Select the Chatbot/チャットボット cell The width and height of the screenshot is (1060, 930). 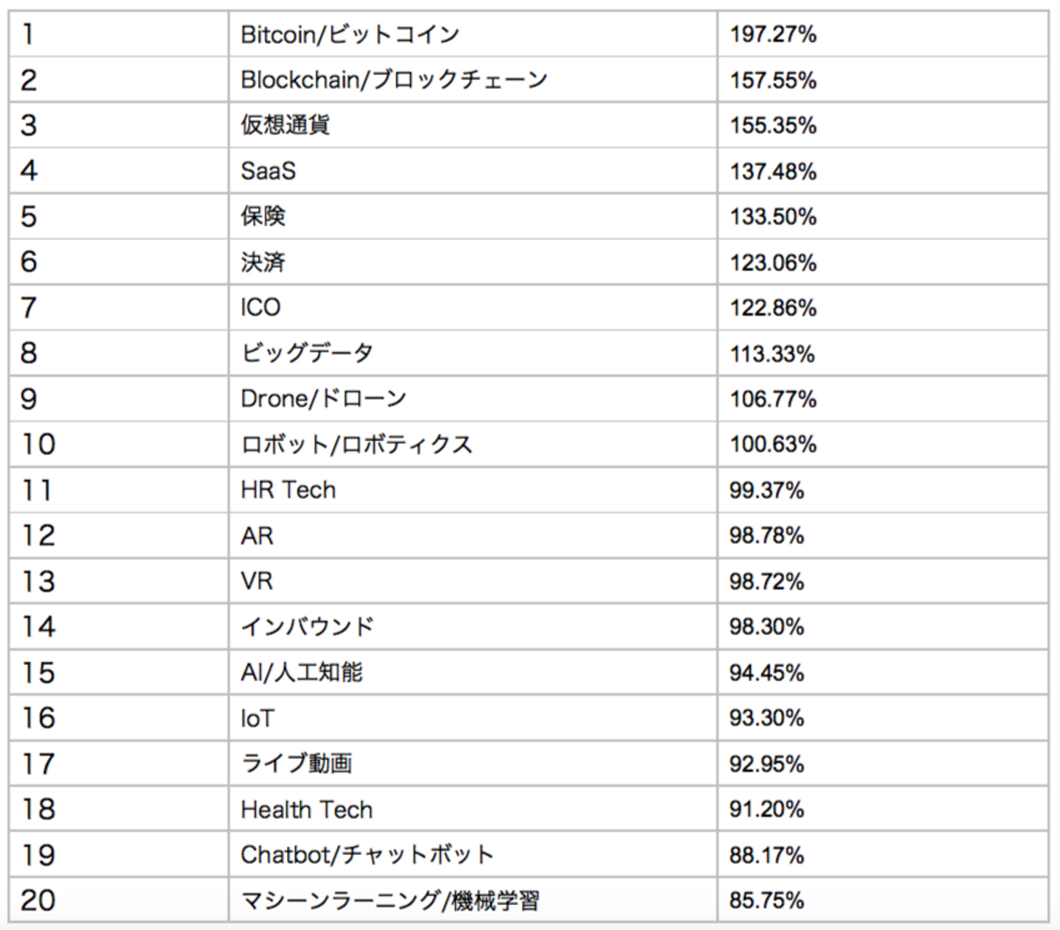(367, 855)
